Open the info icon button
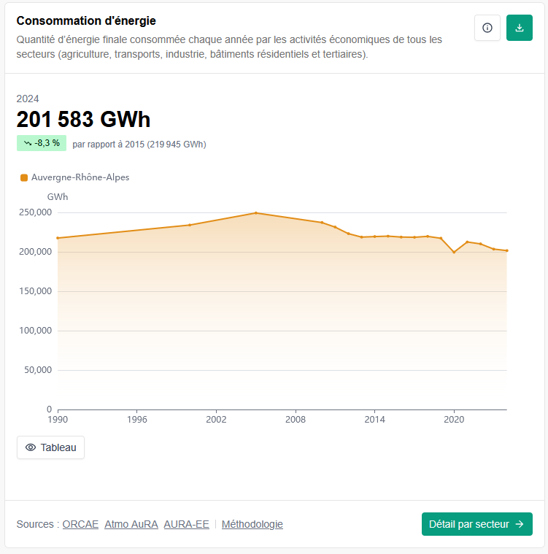The height and width of the screenshot is (554, 548). [x=487, y=28]
